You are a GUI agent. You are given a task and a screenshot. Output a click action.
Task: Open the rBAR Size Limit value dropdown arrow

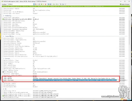[x=118, y=80]
